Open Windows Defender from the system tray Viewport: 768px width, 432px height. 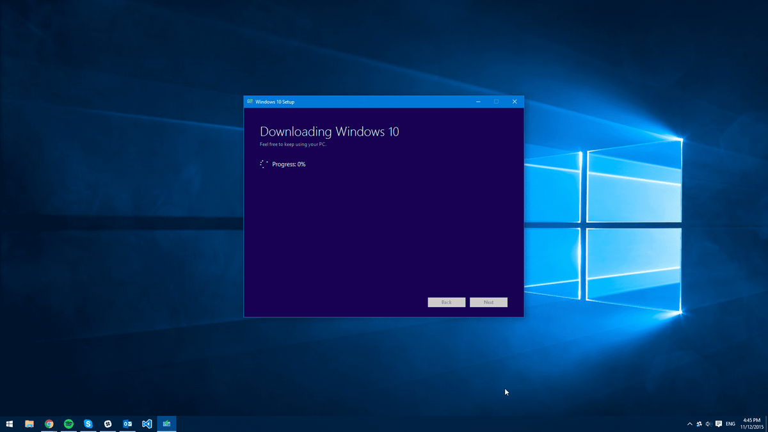pyautogui.click(x=700, y=423)
